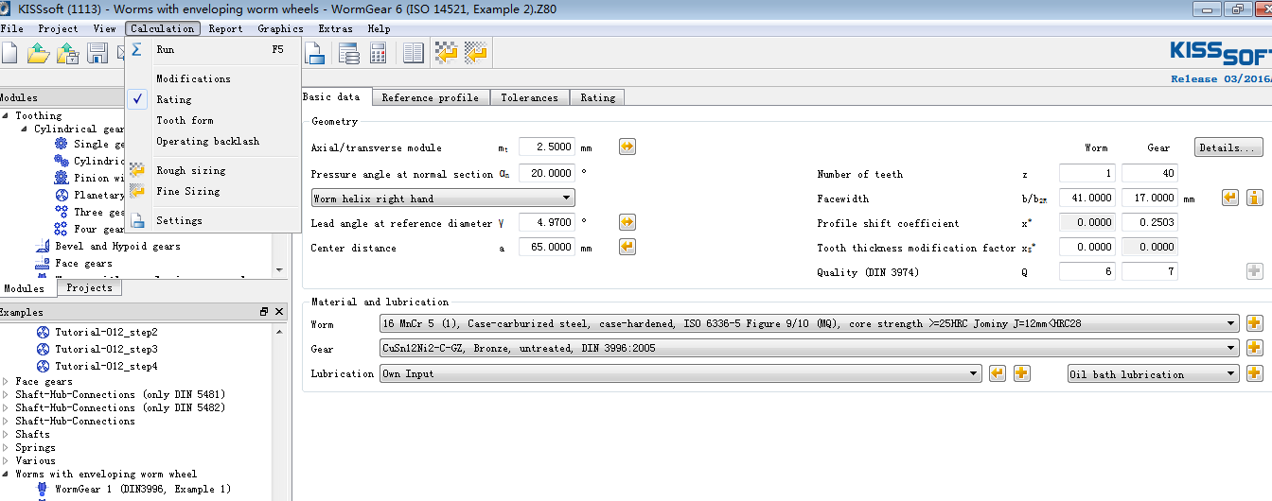Click sizing arrow beside Lubrication dropdown
Image resolution: width=1272 pixels, height=501 pixels.
[x=997, y=373]
